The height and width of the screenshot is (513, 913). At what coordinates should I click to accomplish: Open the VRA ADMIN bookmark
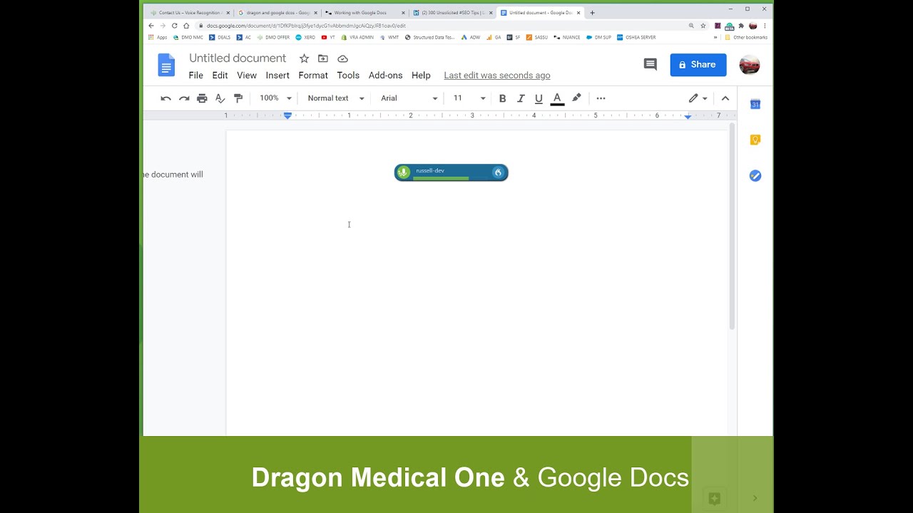[357, 37]
